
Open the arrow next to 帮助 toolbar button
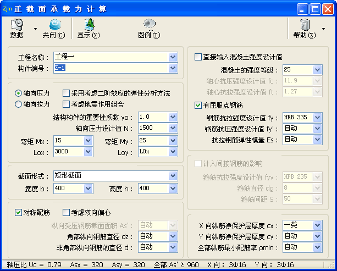(323, 29)
